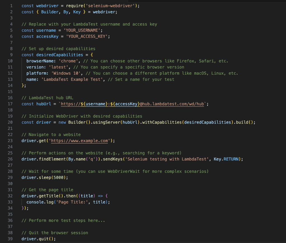
Task: Click the platform property on line 12
Action: [36, 73]
